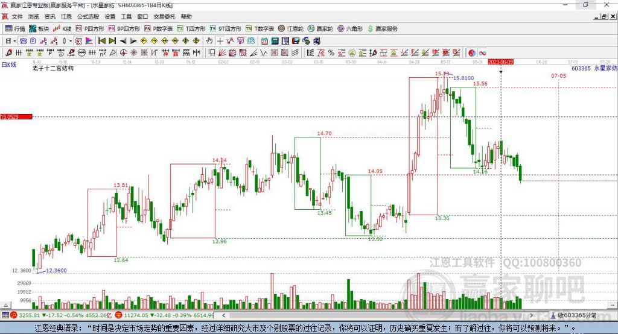Click the 赢家服务 dollar icon

point(370,29)
